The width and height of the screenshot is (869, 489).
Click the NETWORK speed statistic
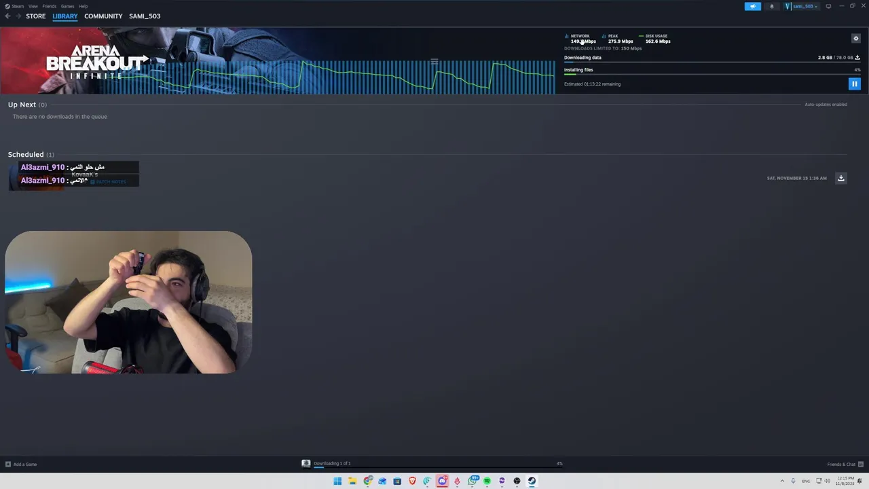point(580,39)
